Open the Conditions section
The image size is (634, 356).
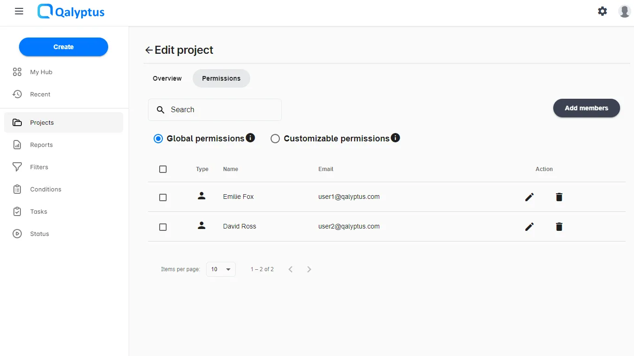pyautogui.click(x=46, y=189)
